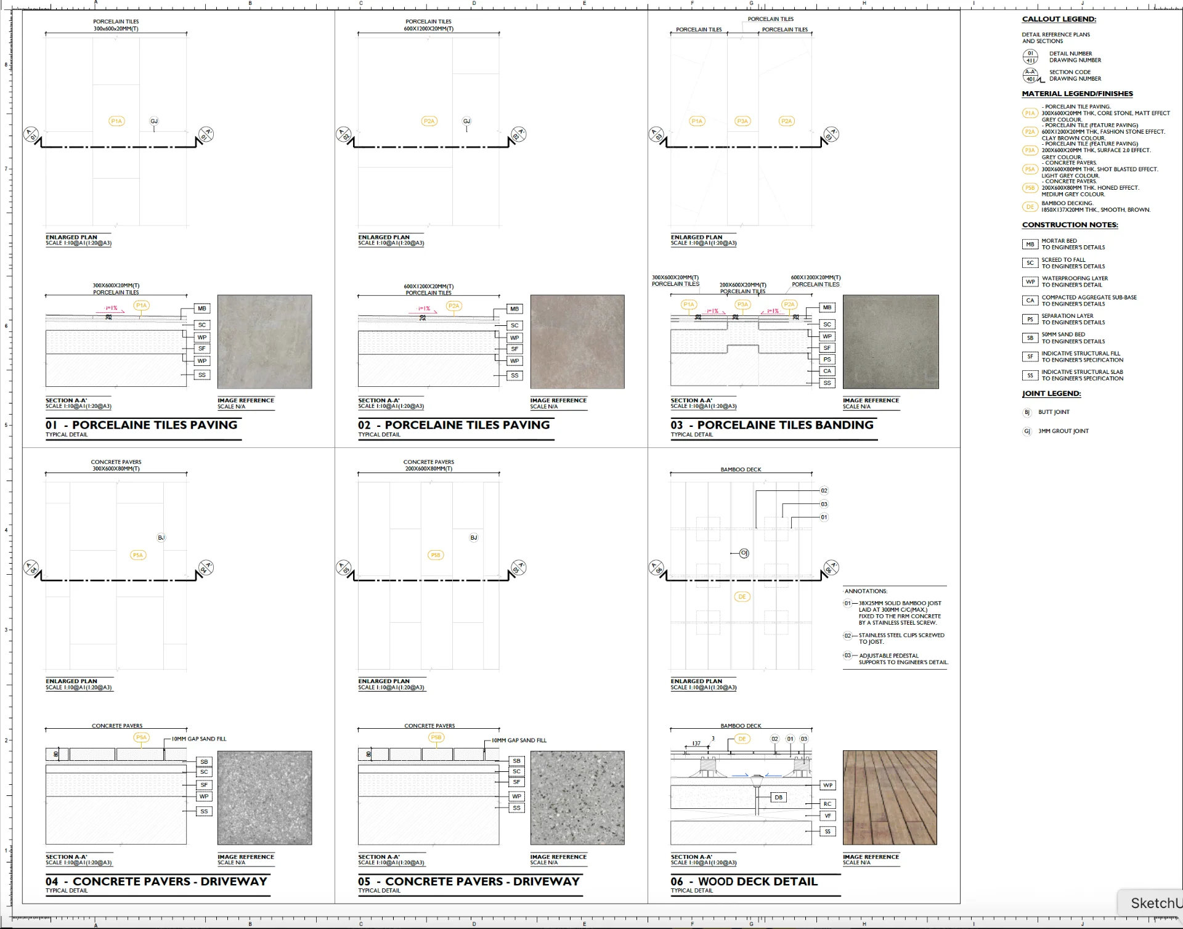Click the GJ symbol in Joint Legend
The width and height of the screenshot is (1183, 929).
click(1026, 431)
